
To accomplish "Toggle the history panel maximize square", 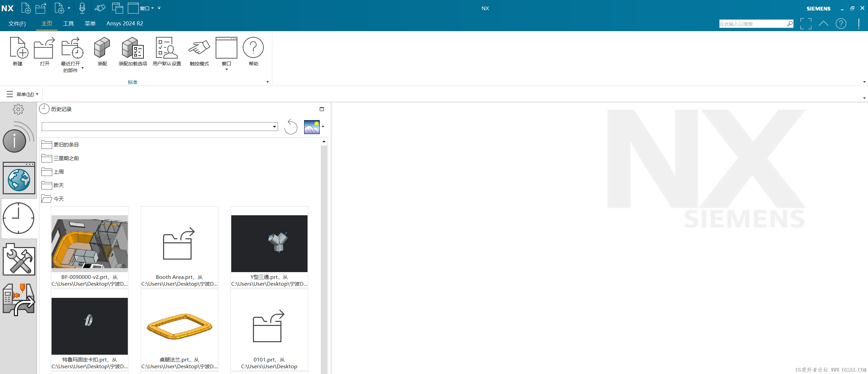I will click(321, 109).
